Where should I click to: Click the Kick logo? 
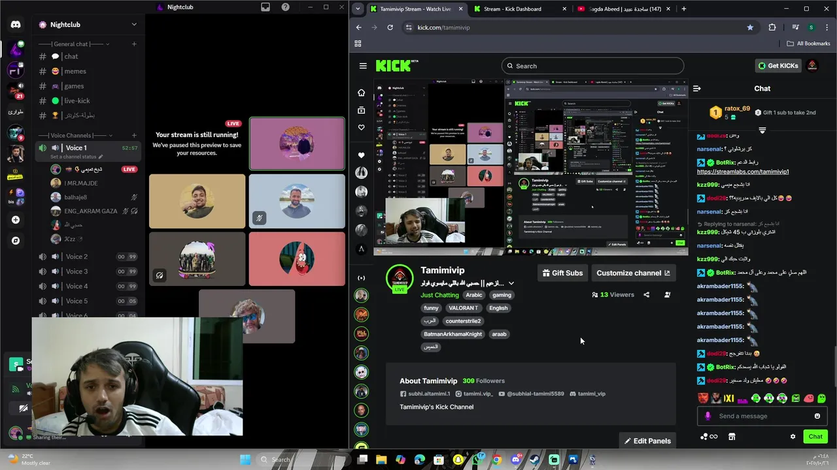396,65
